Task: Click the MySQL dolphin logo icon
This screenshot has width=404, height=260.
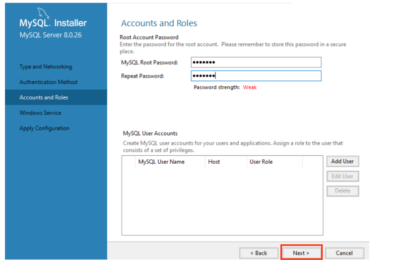Action: [x=43, y=13]
